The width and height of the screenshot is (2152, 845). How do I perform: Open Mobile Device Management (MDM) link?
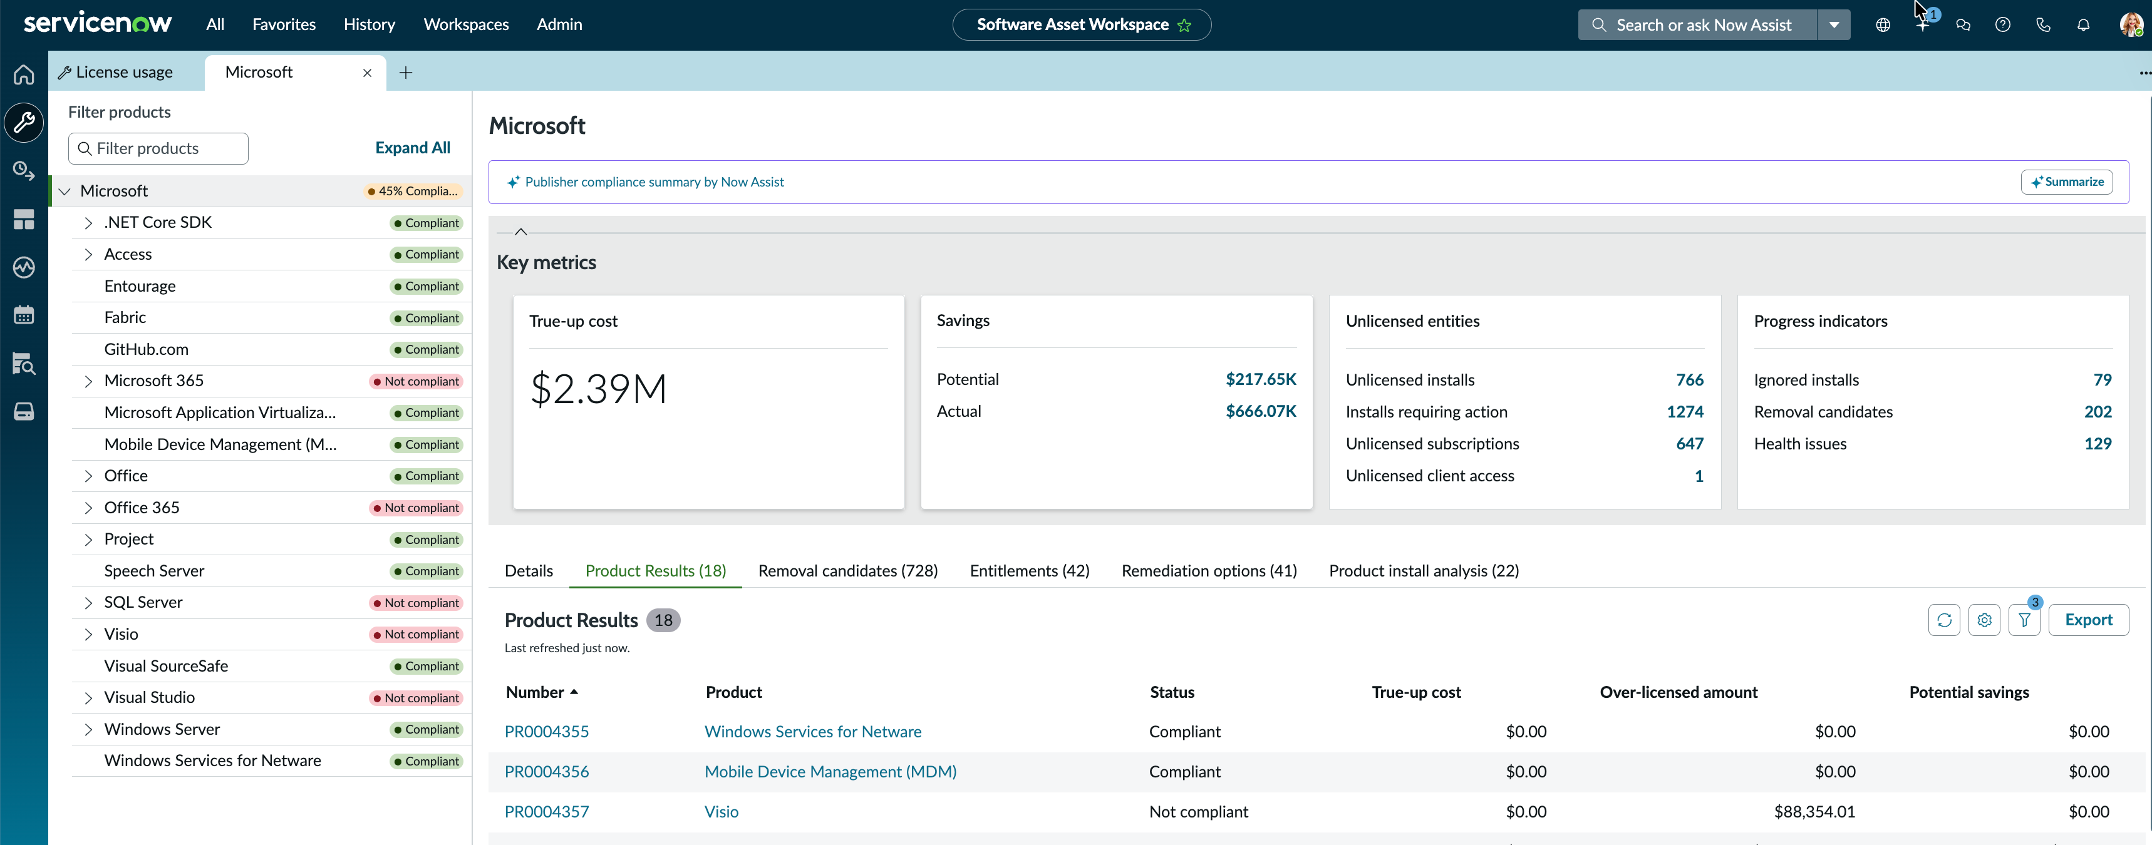[830, 772]
